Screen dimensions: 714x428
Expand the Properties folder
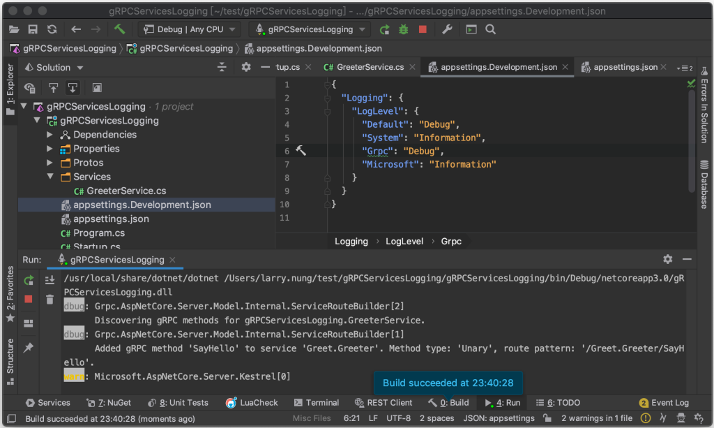tap(50, 149)
